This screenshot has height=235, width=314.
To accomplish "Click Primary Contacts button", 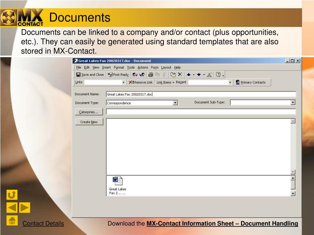I will click(x=251, y=82).
